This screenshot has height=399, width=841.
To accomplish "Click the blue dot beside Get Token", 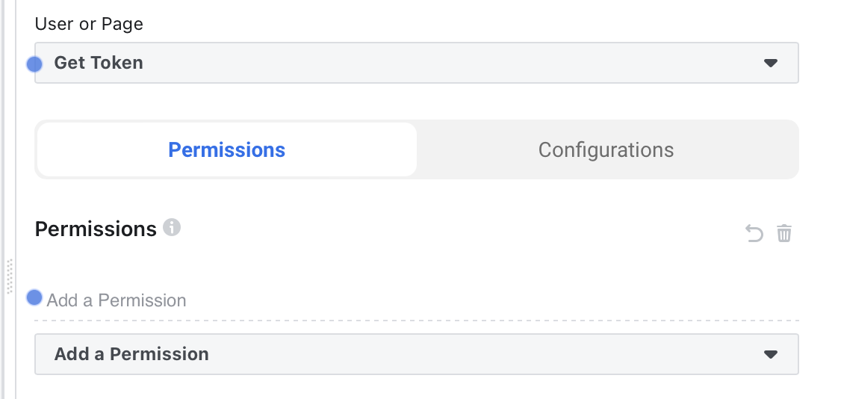I will (34, 64).
